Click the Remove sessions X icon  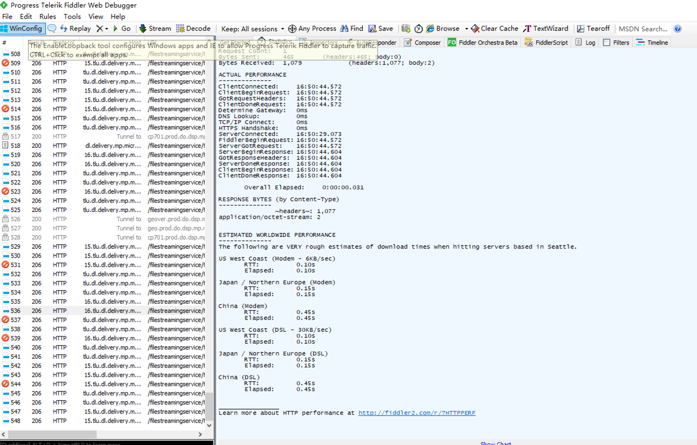coord(100,28)
